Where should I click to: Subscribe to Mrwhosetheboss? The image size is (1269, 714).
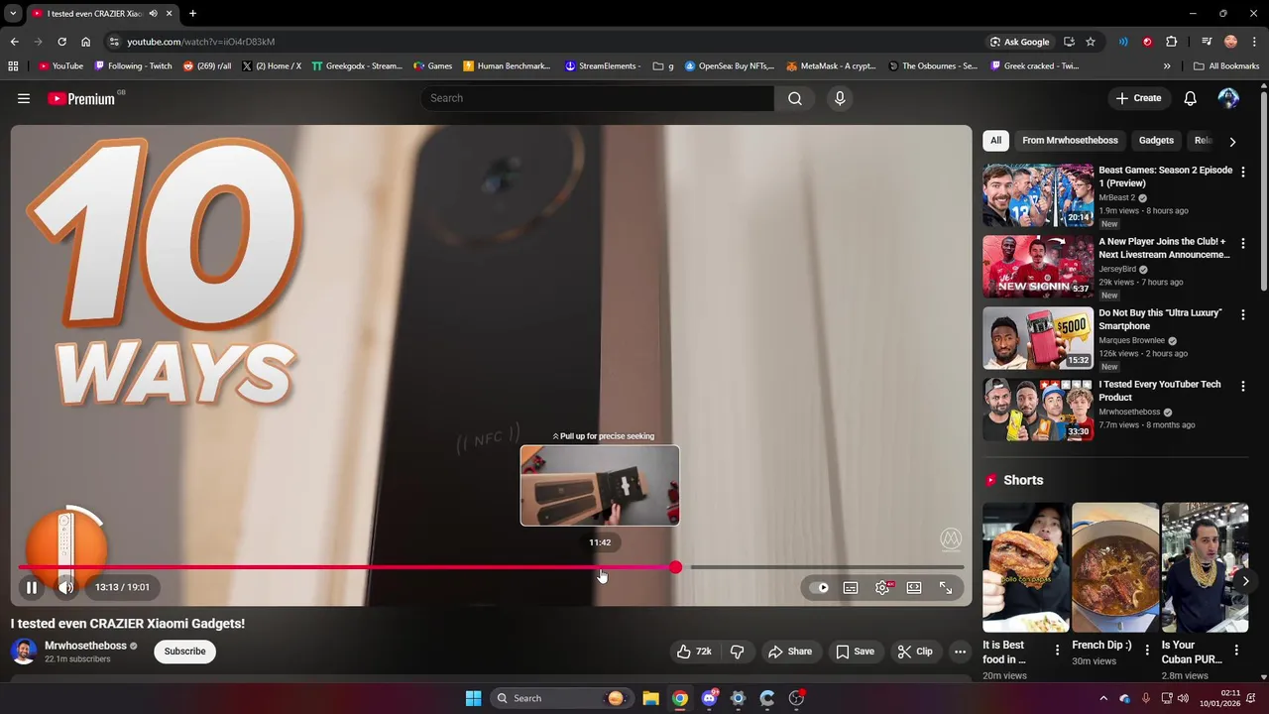pos(185,652)
